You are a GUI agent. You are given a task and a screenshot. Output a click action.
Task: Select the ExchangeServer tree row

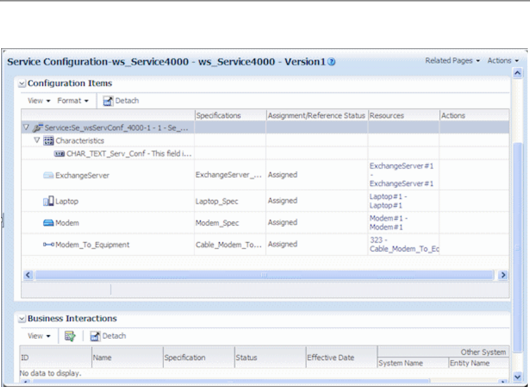click(x=265, y=175)
